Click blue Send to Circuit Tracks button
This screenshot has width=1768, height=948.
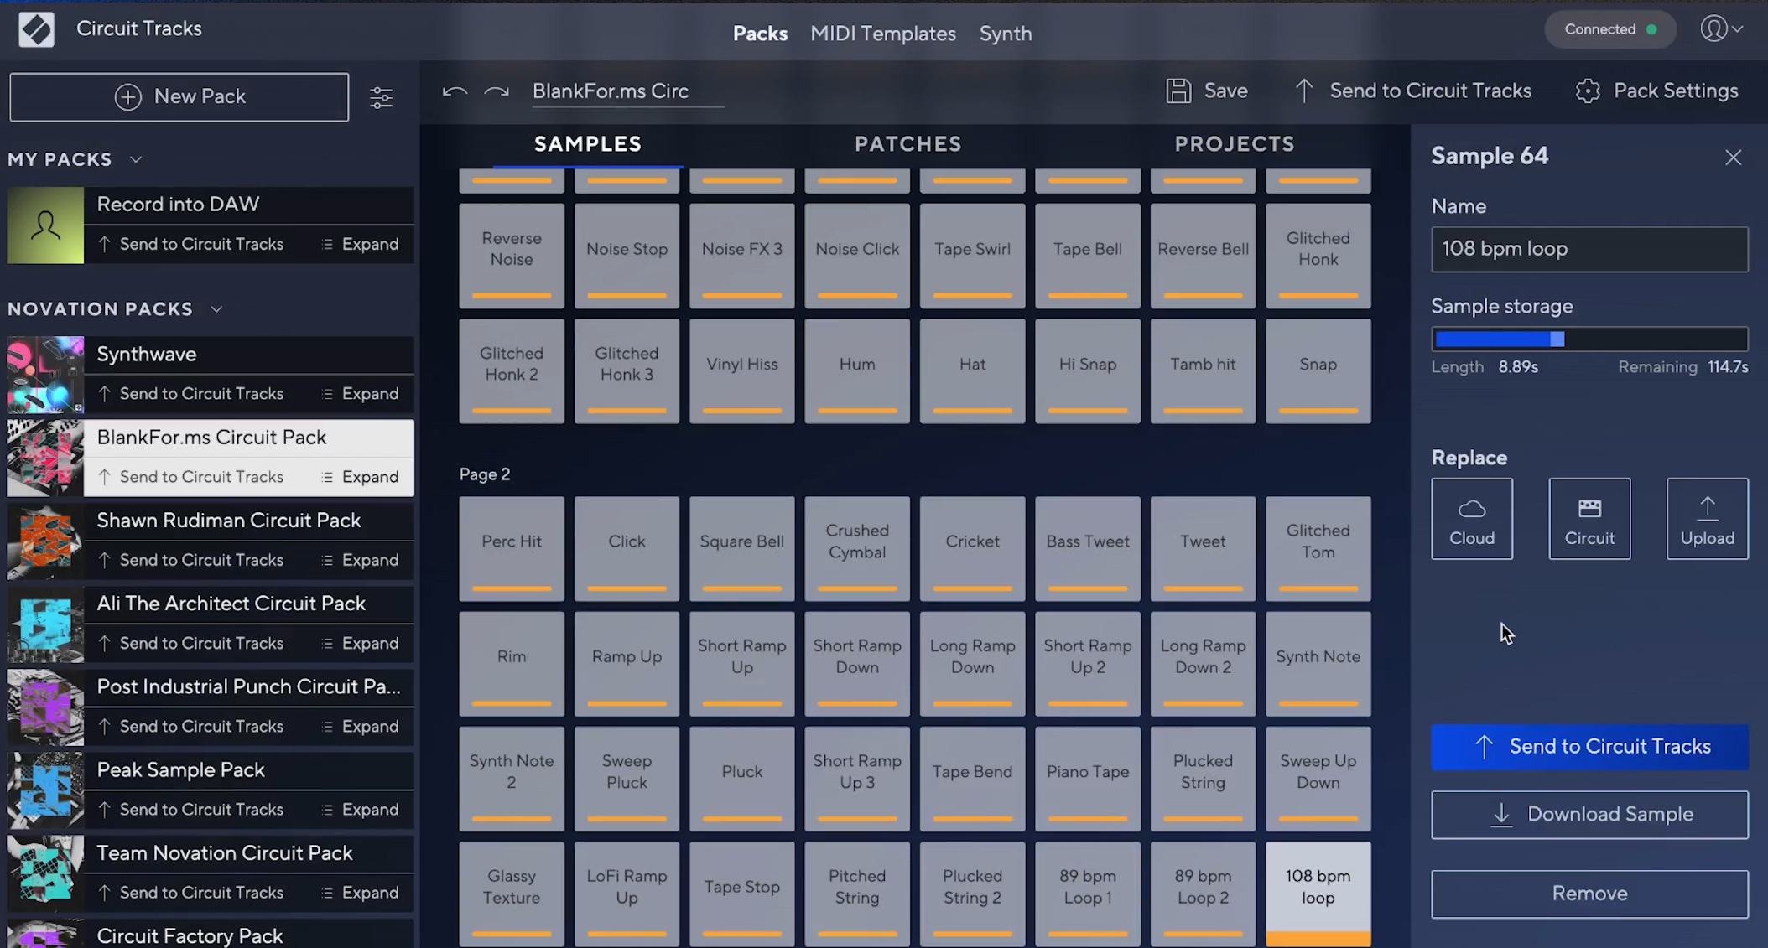[x=1589, y=747]
